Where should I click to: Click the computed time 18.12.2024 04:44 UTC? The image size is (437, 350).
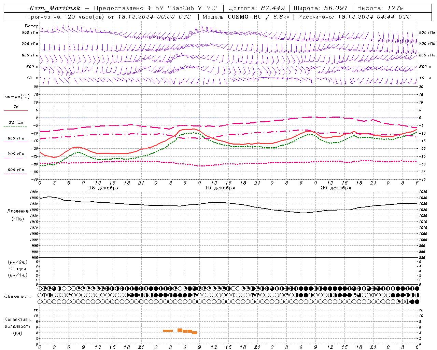pos(374,17)
